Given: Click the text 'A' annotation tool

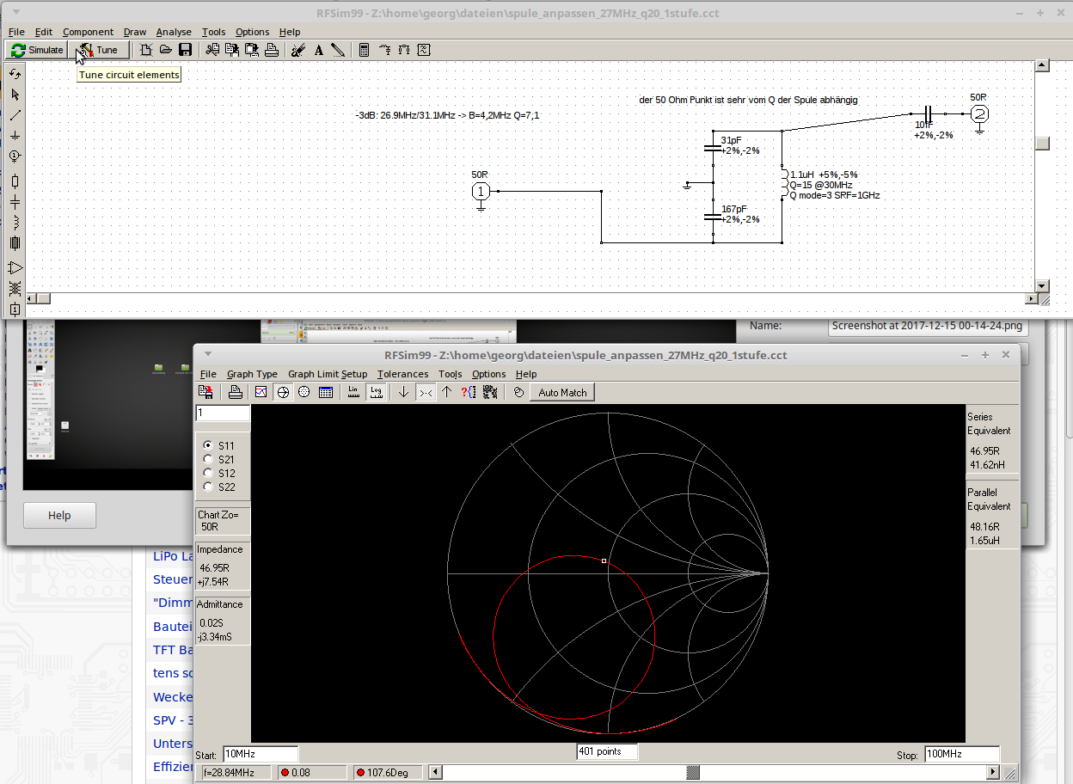Looking at the screenshot, I should click(x=318, y=50).
